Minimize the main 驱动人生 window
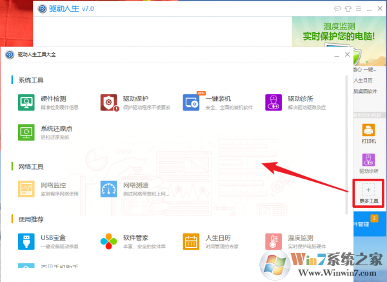Screen dimensions: 387x282 click(x=369, y=9)
